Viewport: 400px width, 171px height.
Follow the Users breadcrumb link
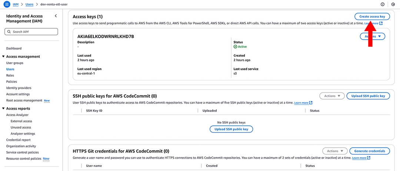pos(29,4)
